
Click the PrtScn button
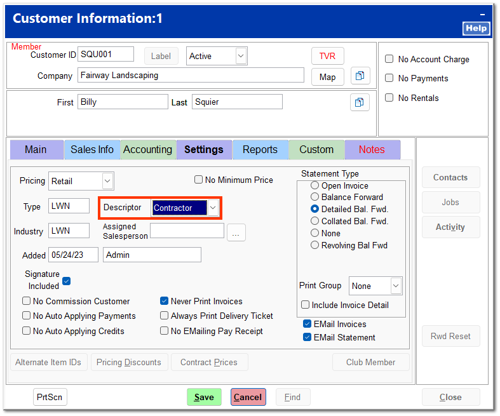(x=50, y=397)
